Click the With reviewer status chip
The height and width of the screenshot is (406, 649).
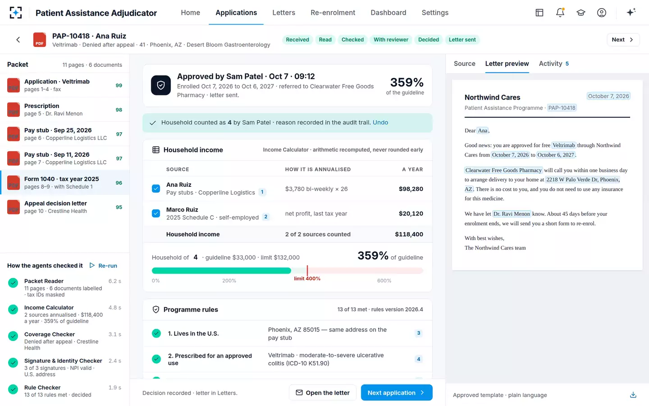pos(391,40)
